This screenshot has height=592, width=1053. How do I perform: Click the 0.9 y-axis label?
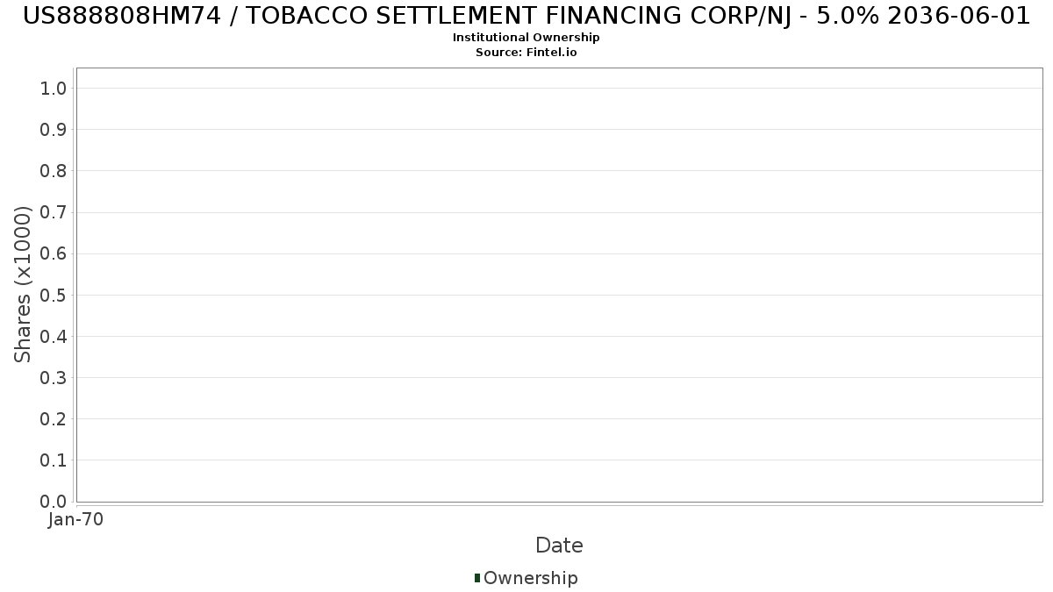click(x=54, y=130)
